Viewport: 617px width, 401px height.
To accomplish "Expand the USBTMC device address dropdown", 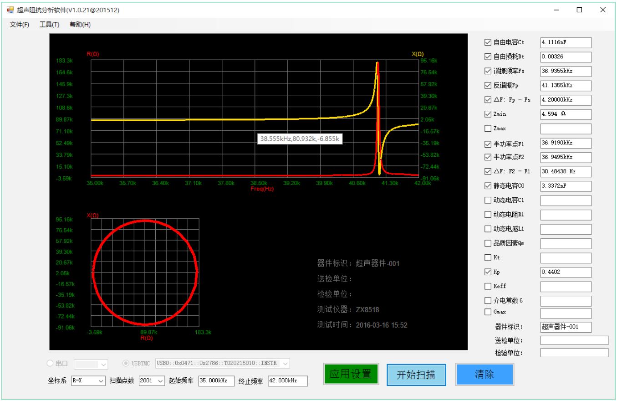I will click(x=284, y=363).
